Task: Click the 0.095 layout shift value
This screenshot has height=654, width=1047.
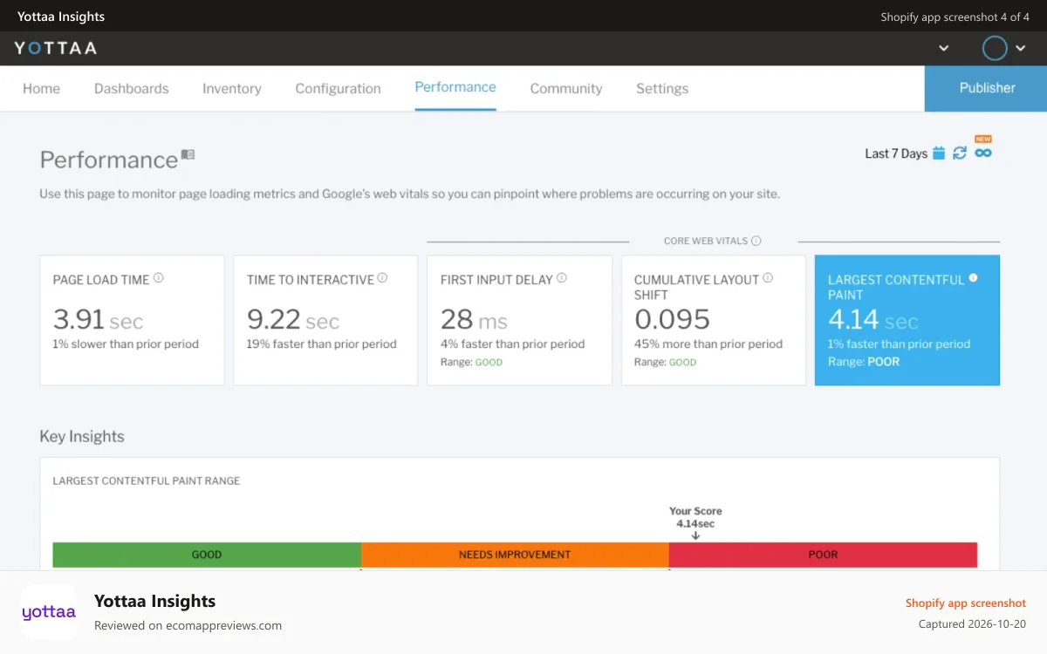Action: 672,319
